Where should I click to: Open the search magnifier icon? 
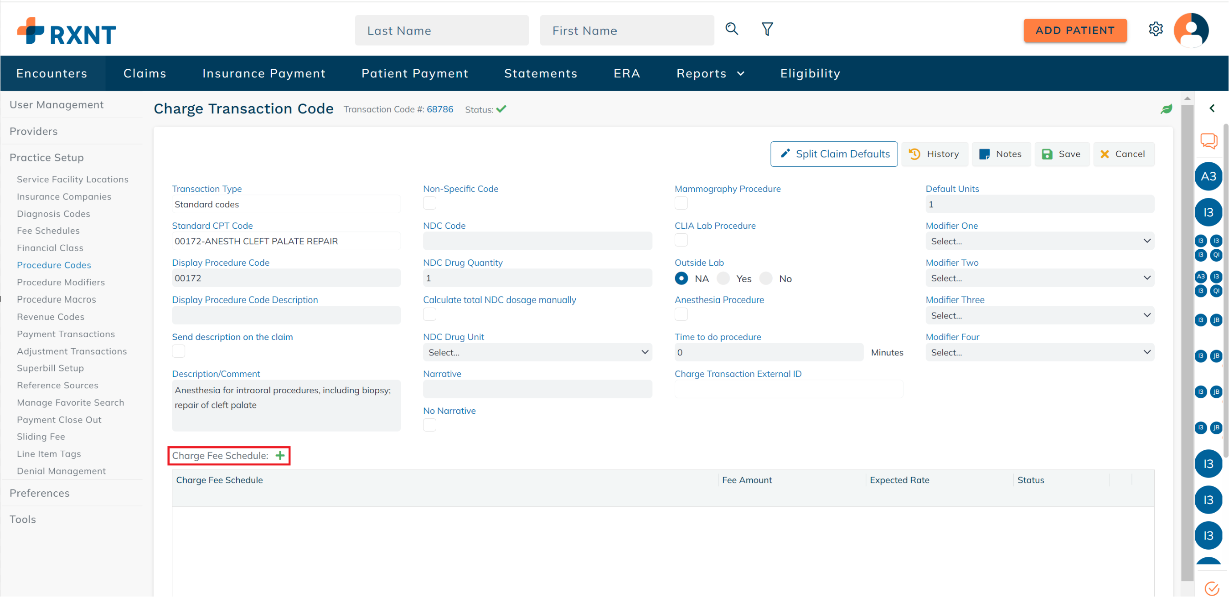(731, 29)
